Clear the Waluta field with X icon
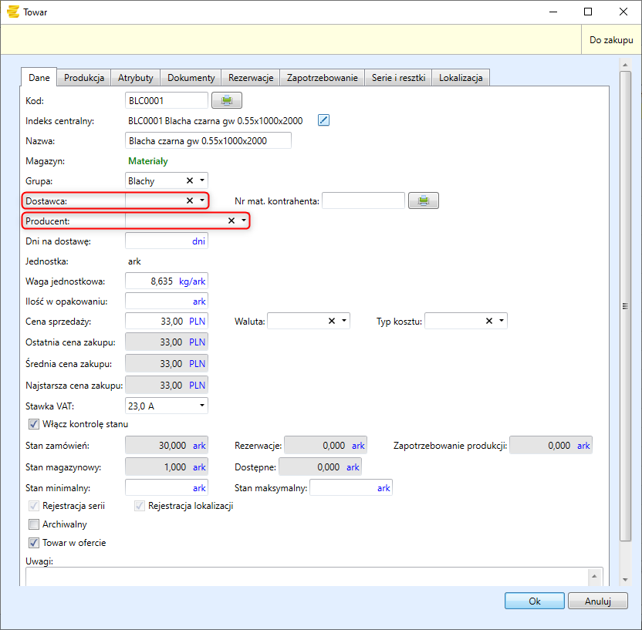Viewport: 642px width, 630px height. tap(332, 321)
